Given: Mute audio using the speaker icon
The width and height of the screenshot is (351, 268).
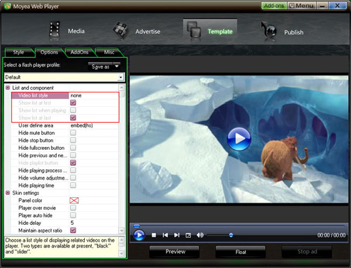Looking at the screenshot, I should 200,235.
